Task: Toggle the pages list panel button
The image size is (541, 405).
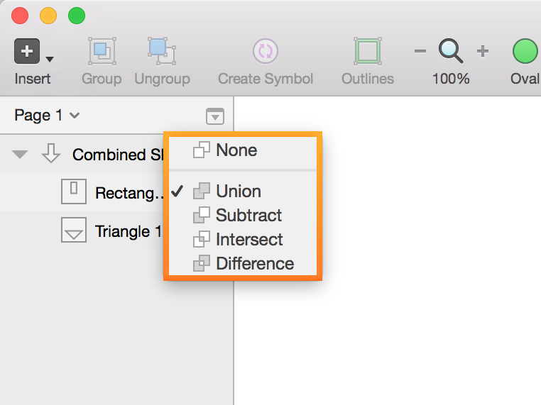Action: tap(215, 116)
